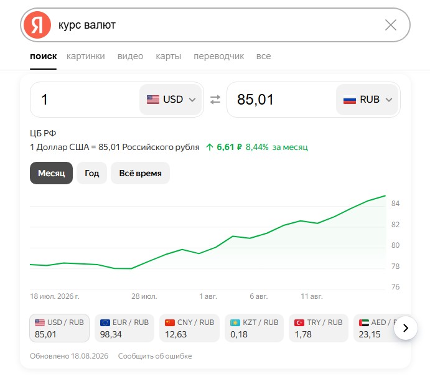Viewport: 430px width, 376px height.
Task: Open the картинки search tab
Action: pyautogui.click(x=85, y=56)
